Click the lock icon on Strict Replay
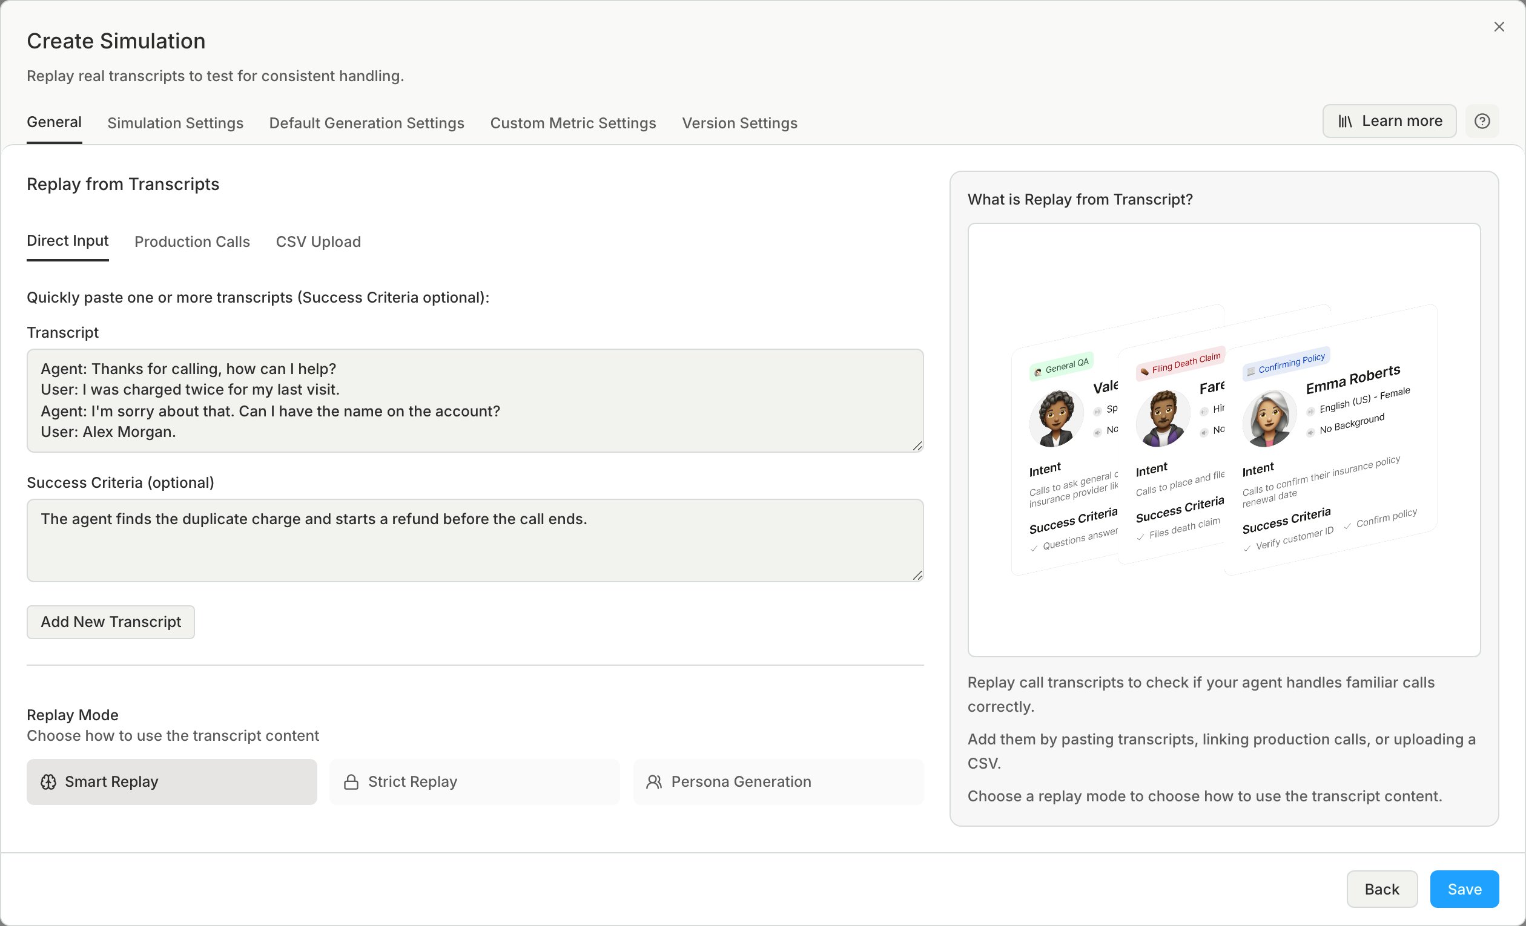Screen dimensions: 1526x926 tap(351, 782)
